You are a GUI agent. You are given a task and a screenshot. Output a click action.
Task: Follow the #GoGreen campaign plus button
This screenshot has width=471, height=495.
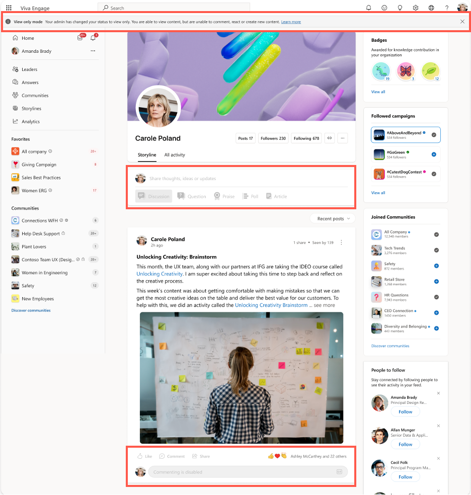pyautogui.click(x=434, y=154)
